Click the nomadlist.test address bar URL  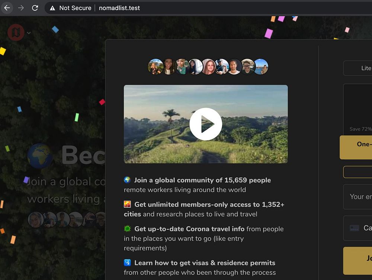pyautogui.click(x=119, y=8)
